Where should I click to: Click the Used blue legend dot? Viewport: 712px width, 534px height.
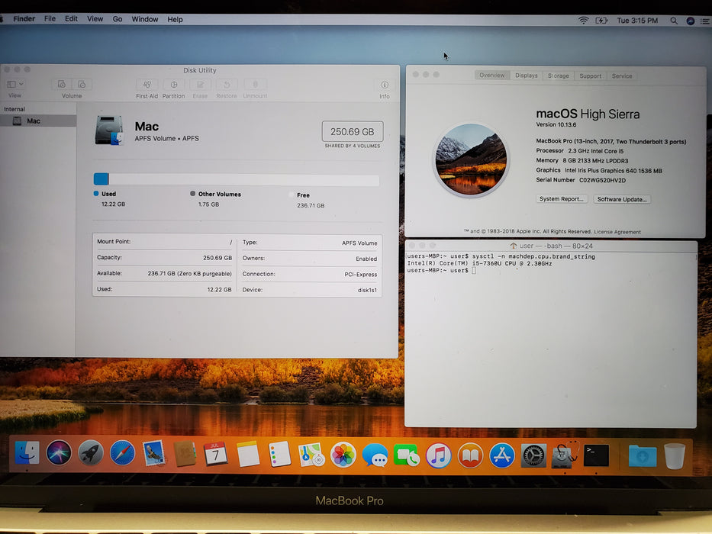(x=96, y=194)
